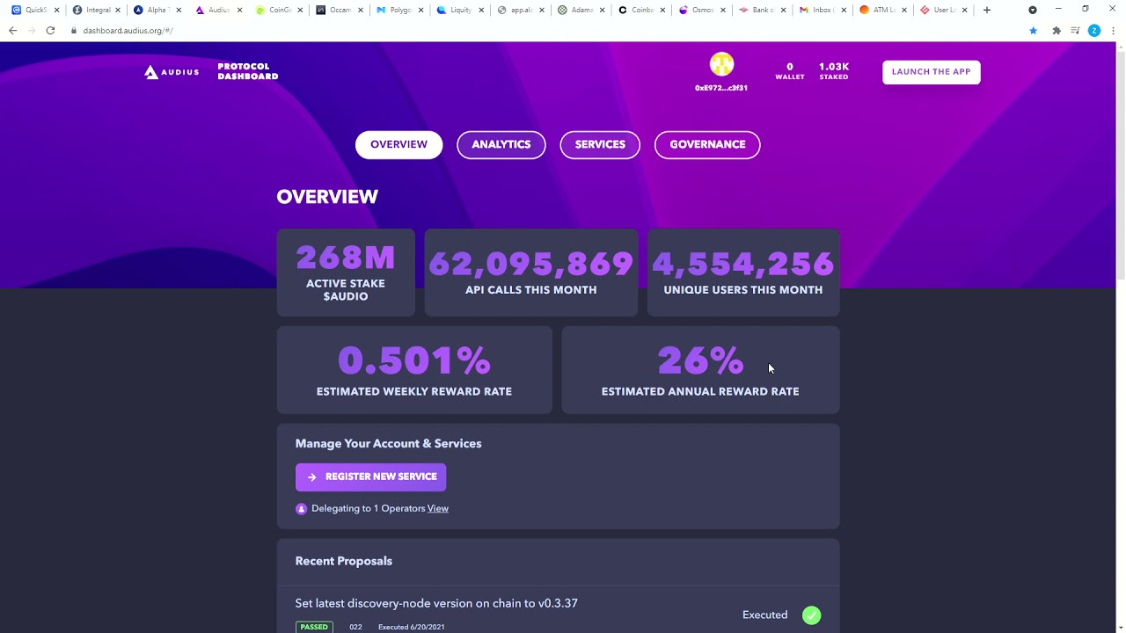1126x633 pixels.
Task: Click the browser address bar URL
Action: 128,30
